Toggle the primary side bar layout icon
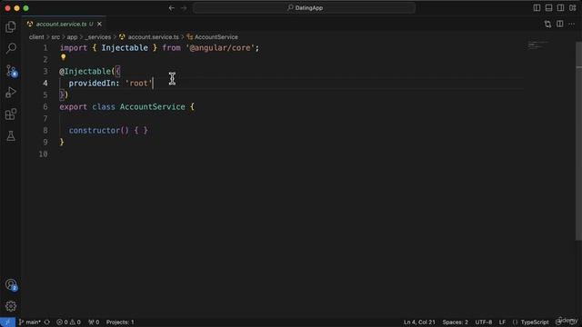582x327 pixels. pos(537,8)
